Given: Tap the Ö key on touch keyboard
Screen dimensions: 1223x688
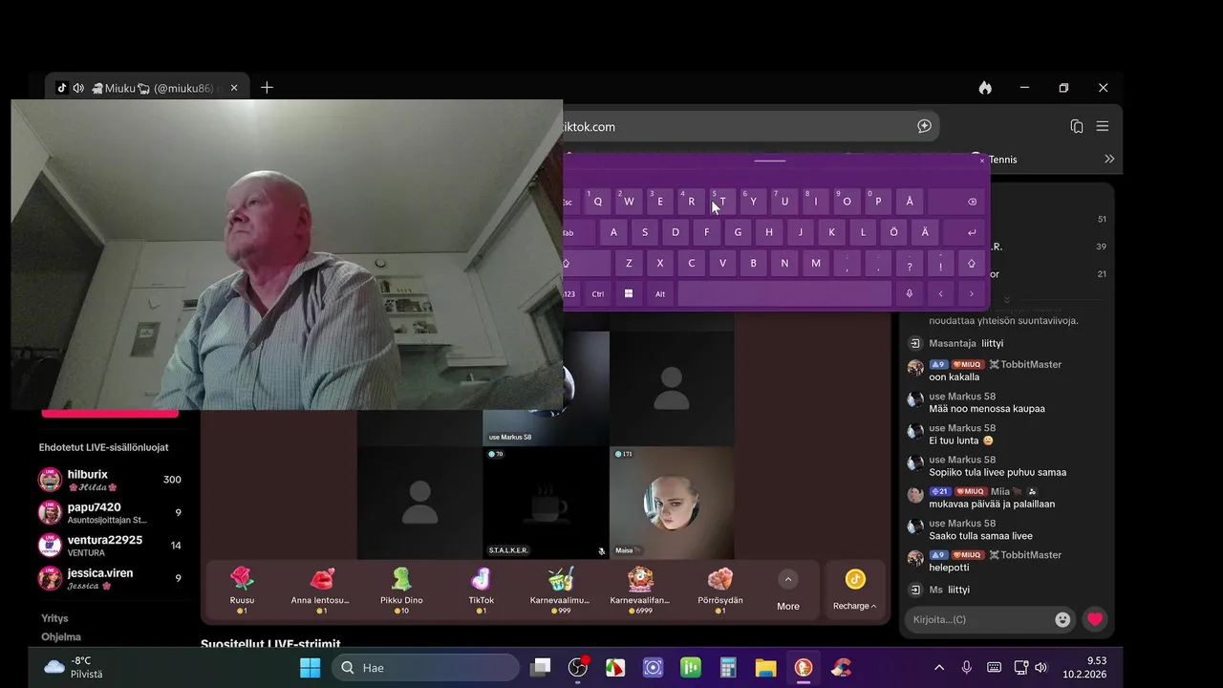Looking at the screenshot, I should pyautogui.click(x=893, y=232).
